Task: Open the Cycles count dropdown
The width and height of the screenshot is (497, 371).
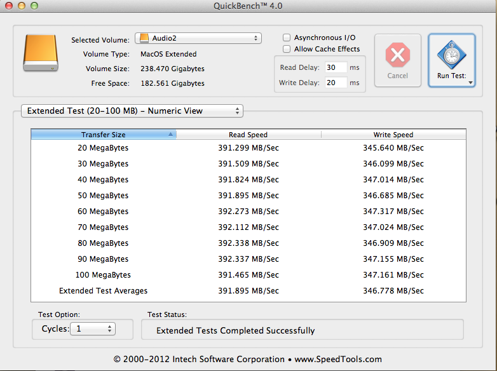Action: click(x=93, y=329)
